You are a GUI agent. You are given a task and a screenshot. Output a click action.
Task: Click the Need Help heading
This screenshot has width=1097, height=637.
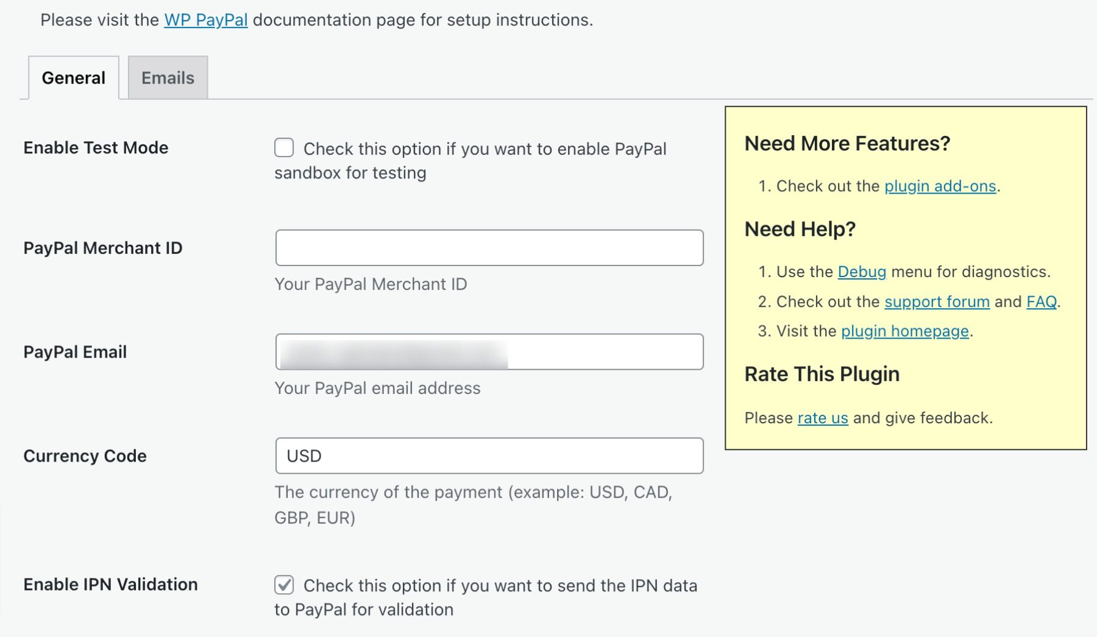click(x=799, y=230)
